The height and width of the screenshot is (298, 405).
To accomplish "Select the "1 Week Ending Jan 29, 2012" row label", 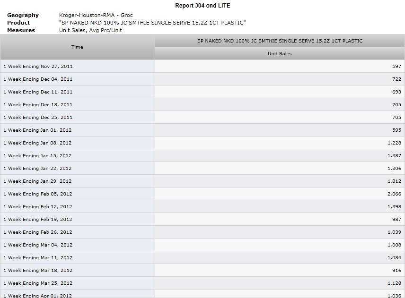I will pos(37,181).
